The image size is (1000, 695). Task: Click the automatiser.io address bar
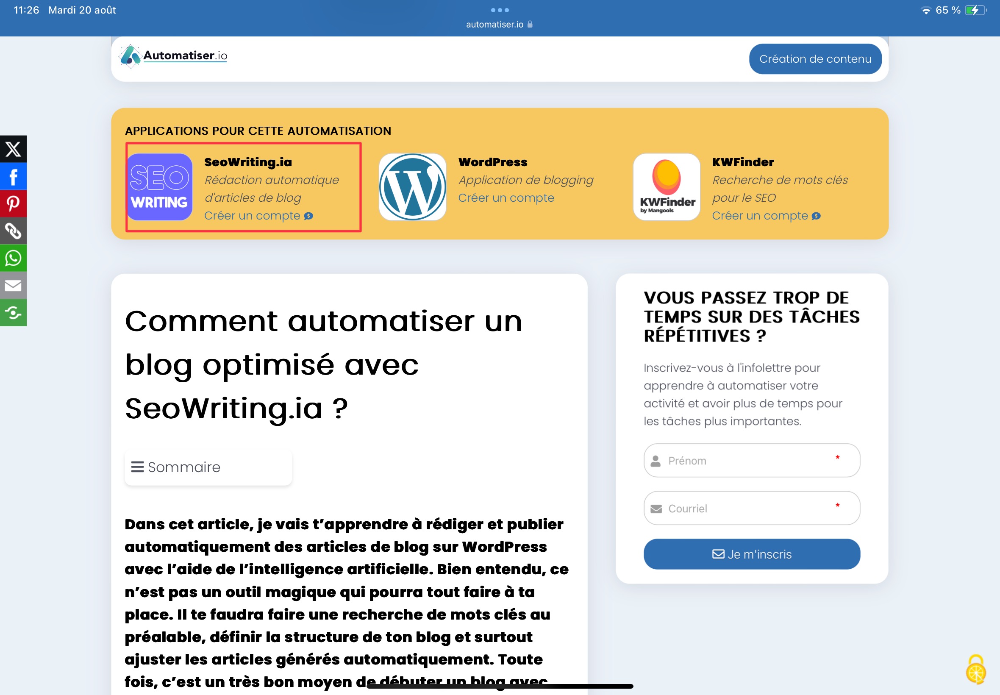click(499, 25)
